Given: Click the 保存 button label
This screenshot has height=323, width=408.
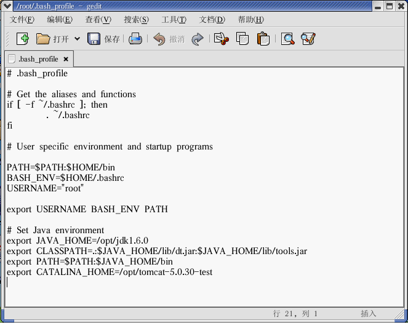Looking at the screenshot, I should coord(112,39).
